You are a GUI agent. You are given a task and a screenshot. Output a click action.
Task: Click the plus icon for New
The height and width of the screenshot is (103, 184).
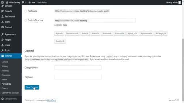click(30, 3)
